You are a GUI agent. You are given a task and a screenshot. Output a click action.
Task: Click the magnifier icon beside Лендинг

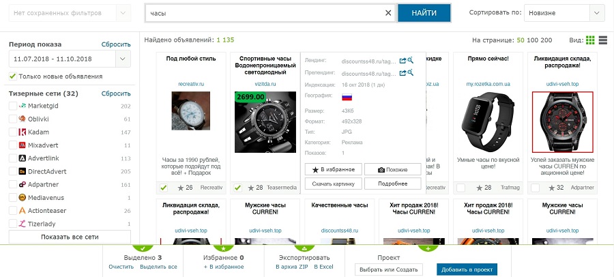click(x=410, y=60)
